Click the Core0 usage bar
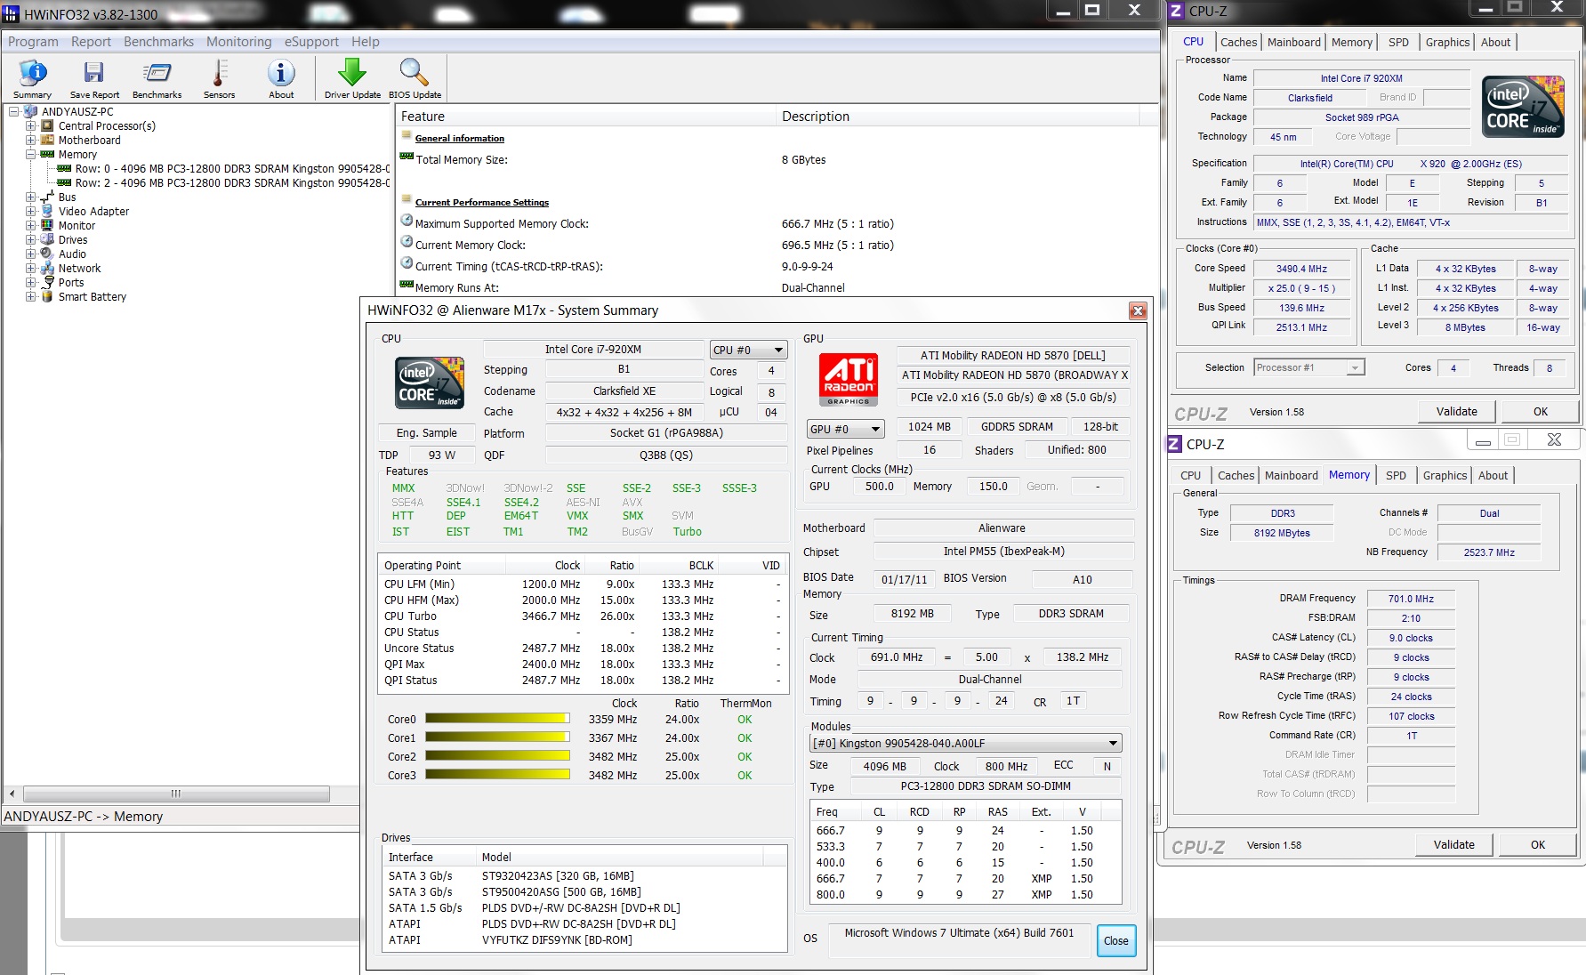Image resolution: width=1586 pixels, height=975 pixels. 497,719
